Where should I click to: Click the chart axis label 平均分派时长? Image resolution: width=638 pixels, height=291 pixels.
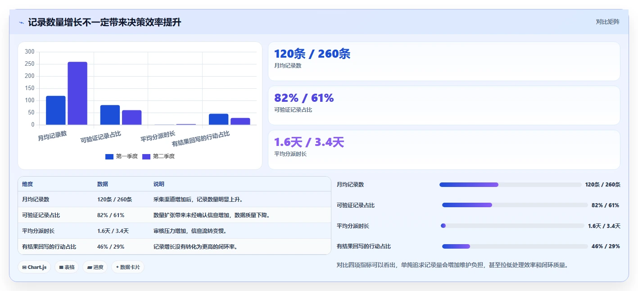pos(158,136)
